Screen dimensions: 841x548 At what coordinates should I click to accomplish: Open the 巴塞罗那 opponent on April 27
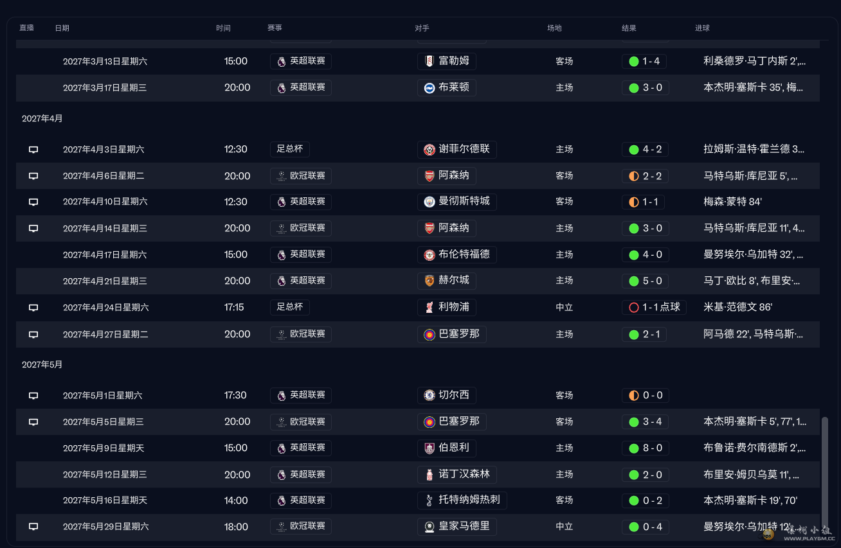pos(458,334)
